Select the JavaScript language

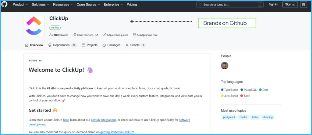click(231, 96)
